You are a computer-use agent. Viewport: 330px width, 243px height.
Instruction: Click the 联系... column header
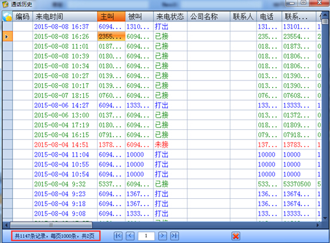pyautogui.click(x=299, y=17)
